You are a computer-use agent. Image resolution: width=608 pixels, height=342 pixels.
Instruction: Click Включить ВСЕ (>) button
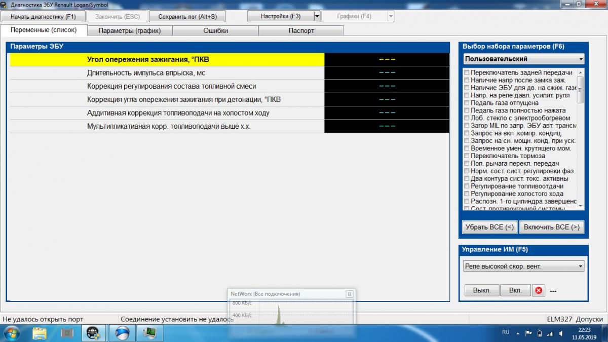(x=552, y=227)
